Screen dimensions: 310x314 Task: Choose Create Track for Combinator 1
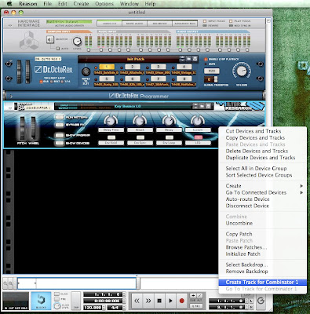tap(262, 282)
